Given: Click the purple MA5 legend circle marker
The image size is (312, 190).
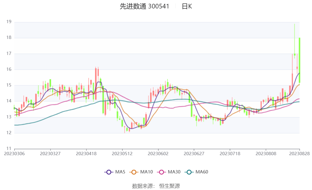Looking at the screenshot, I should point(109,172).
